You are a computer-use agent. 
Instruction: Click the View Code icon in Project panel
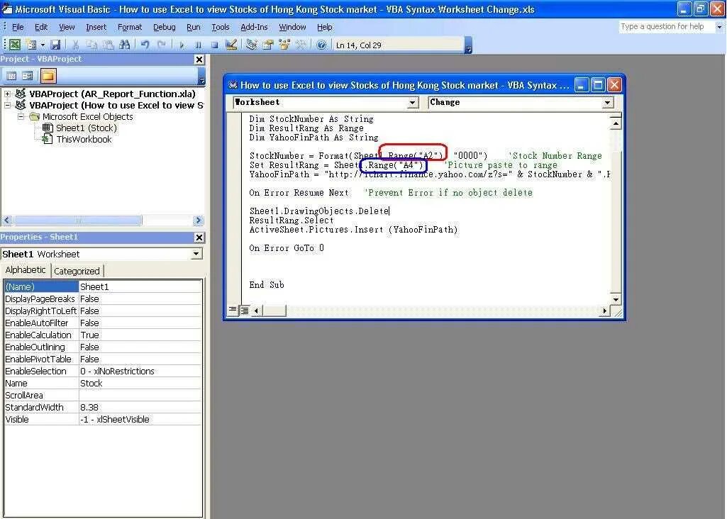tap(11, 76)
